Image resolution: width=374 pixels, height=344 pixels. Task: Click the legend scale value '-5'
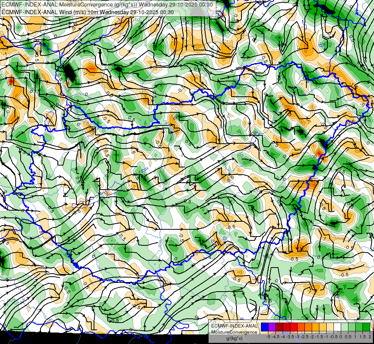coord(268,337)
